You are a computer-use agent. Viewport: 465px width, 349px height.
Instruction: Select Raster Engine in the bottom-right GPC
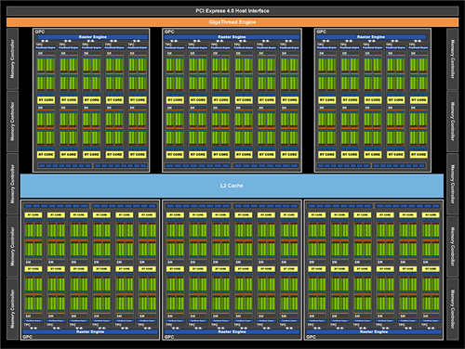pos(374,331)
